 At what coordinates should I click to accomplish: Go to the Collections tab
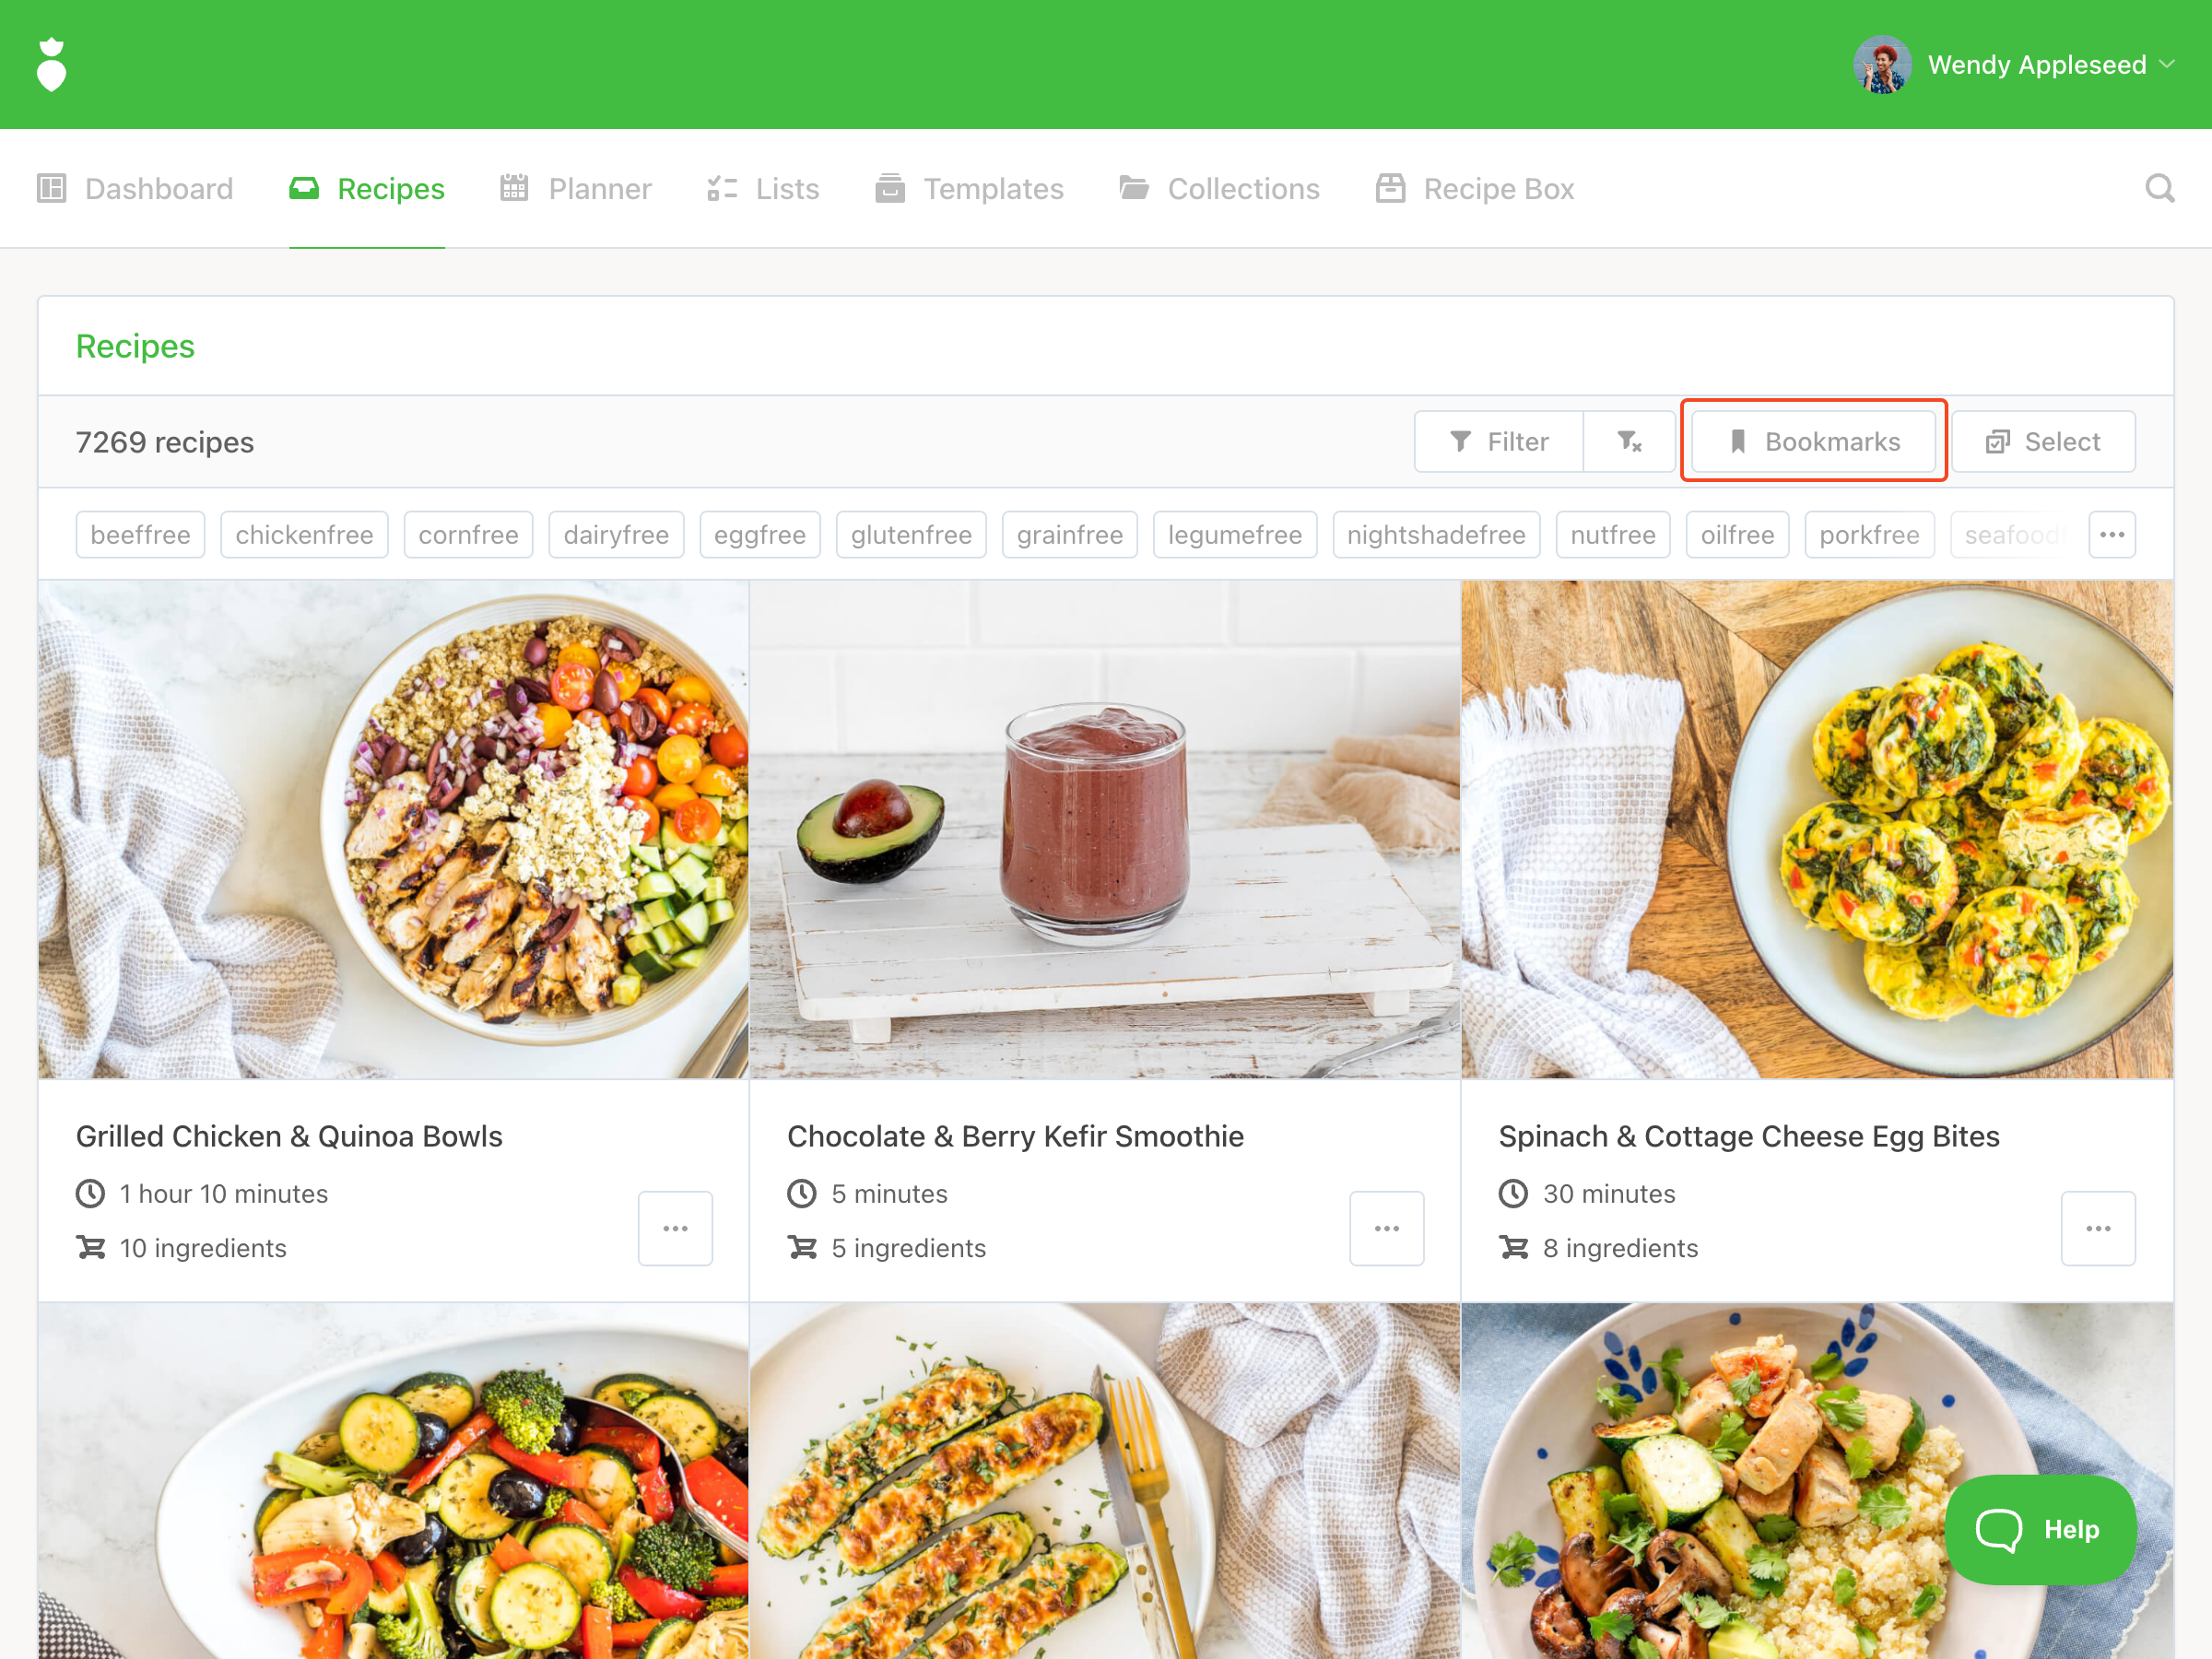coord(1219,189)
